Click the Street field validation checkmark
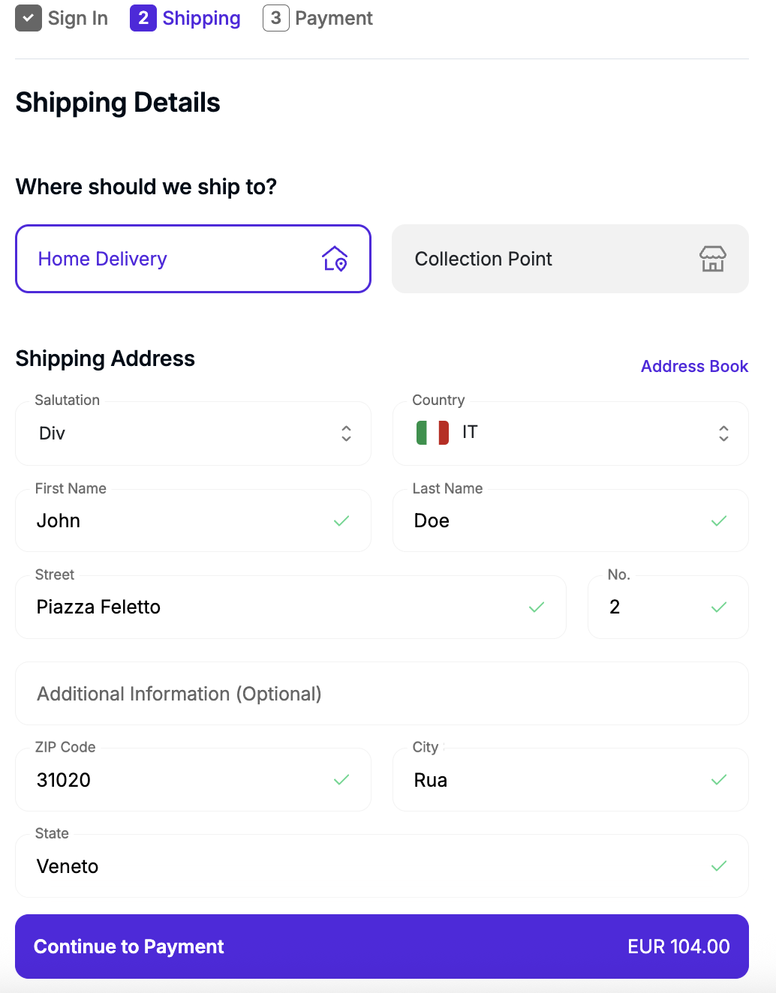The width and height of the screenshot is (776, 993). [x=536, y=607]
